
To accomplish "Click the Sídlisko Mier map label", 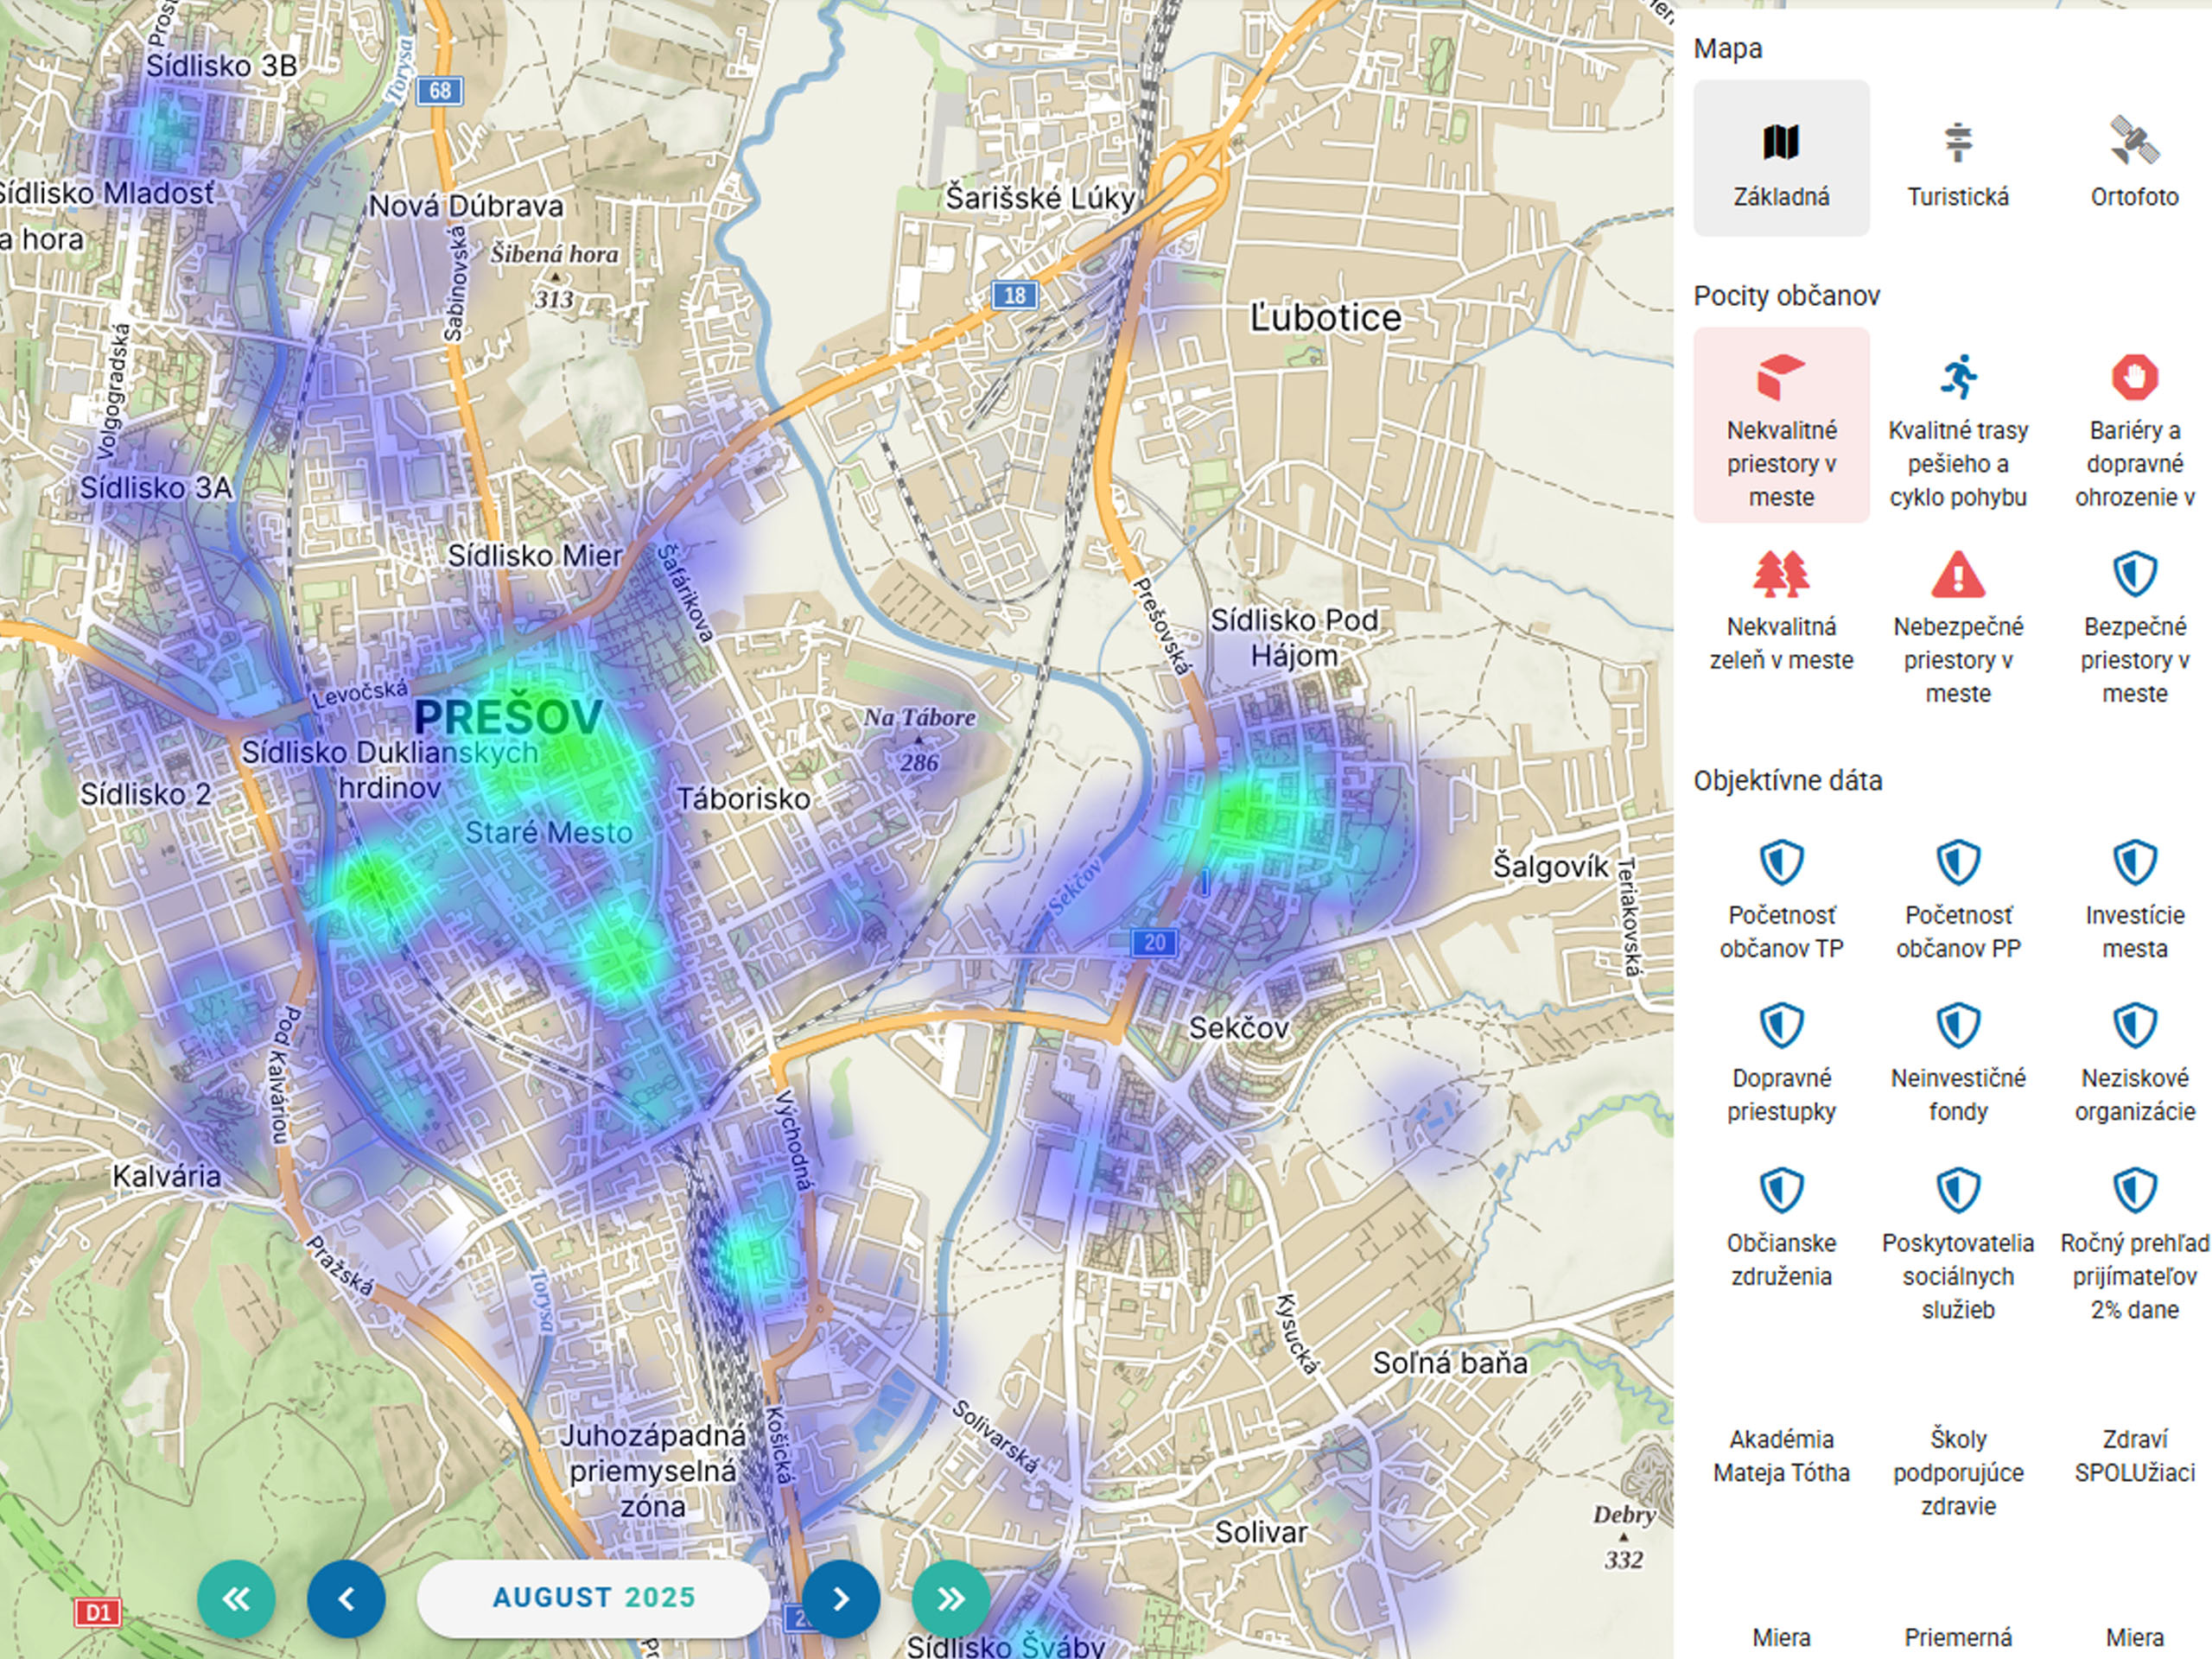I will click(x=535, y=555).
